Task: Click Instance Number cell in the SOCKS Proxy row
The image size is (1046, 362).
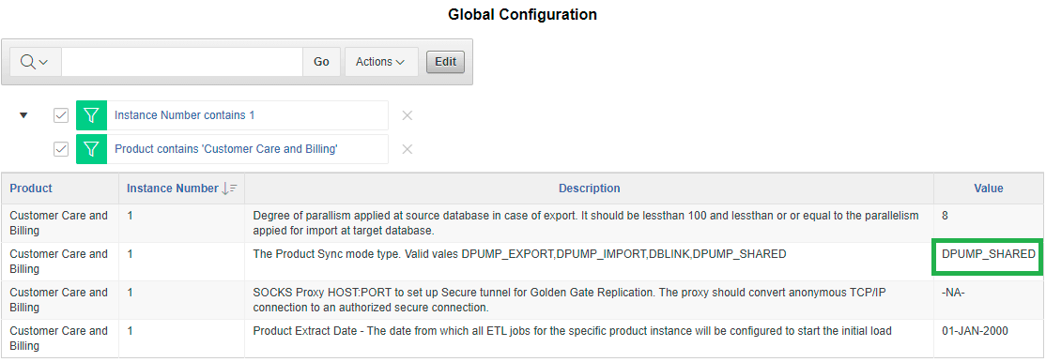Action: click(181, 300)
